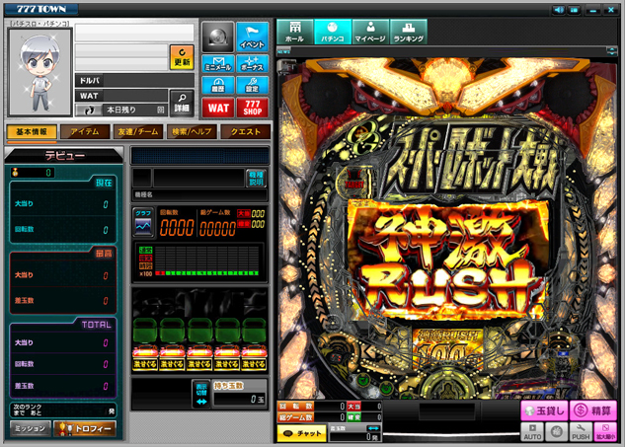Click the WAT balance field
Screen dimensions: 625x447
[121, 96]
